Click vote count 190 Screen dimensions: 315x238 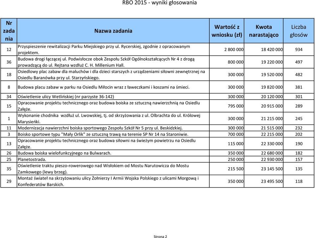(299, 144)
